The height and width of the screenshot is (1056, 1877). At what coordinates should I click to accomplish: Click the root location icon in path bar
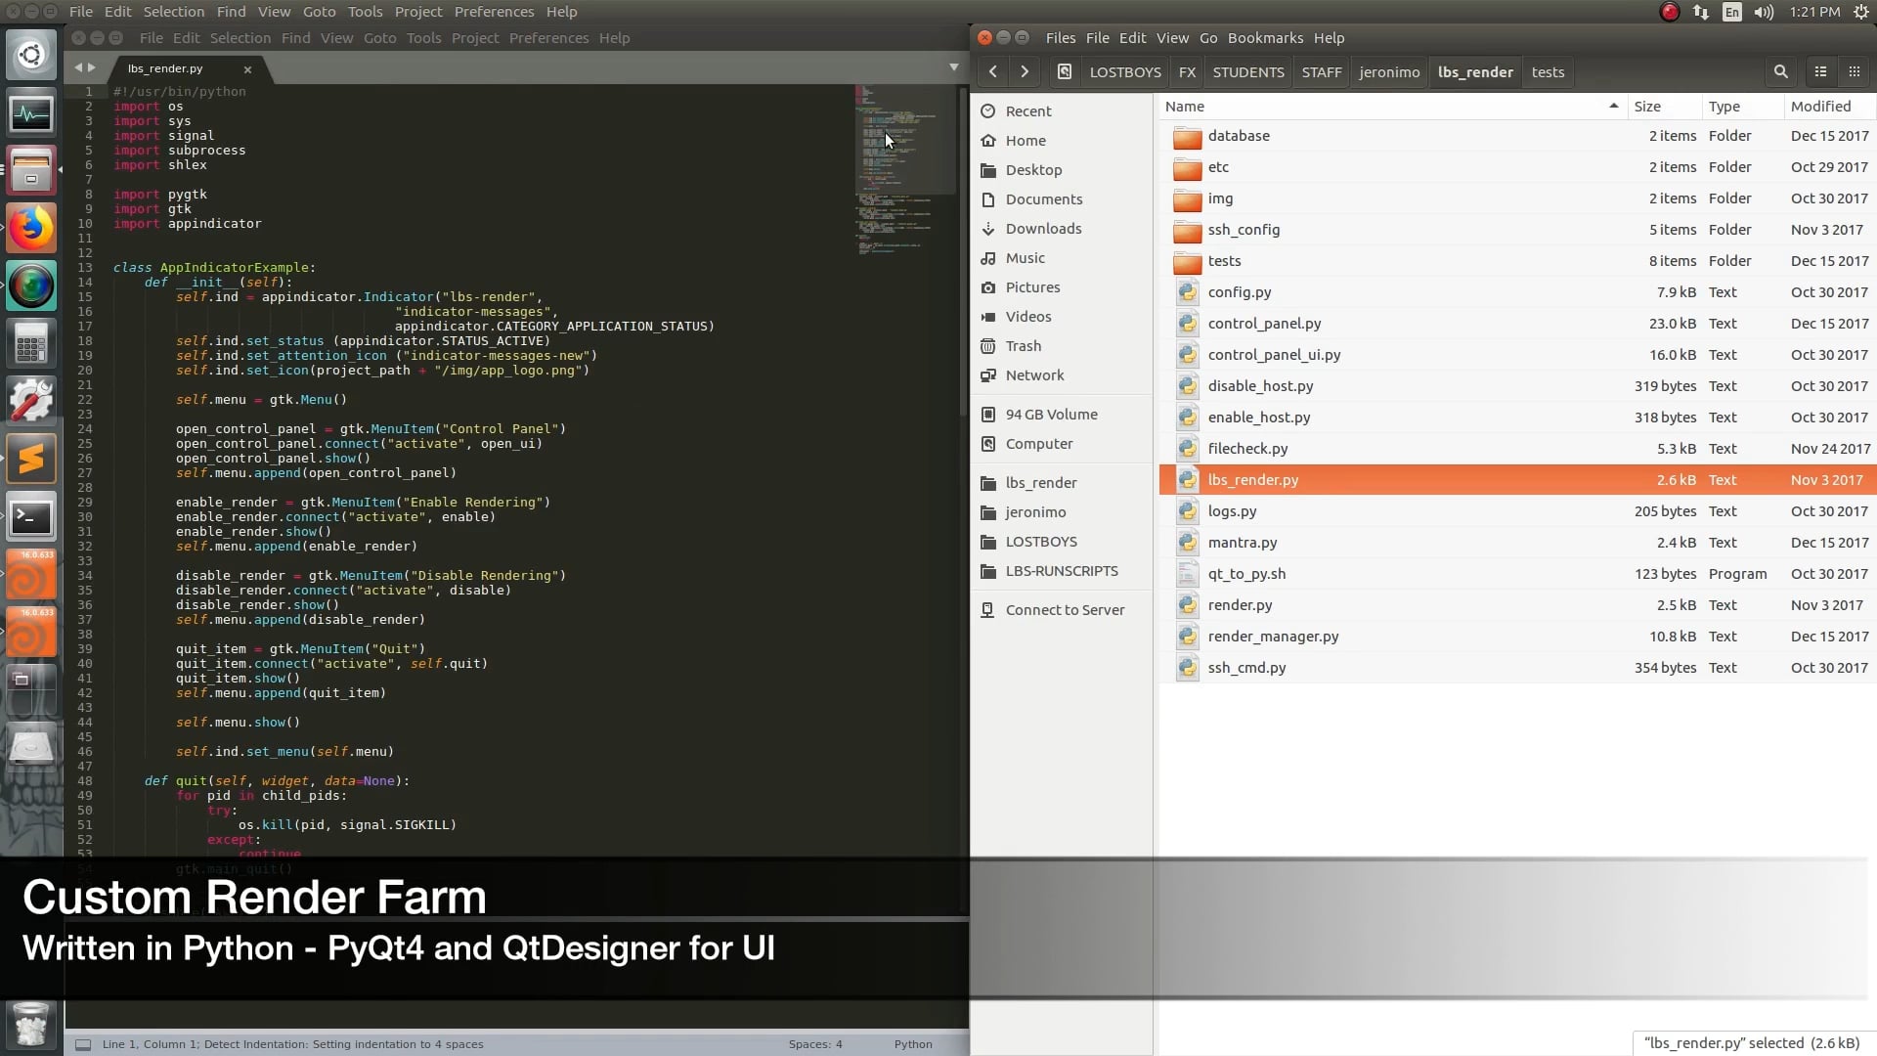1065,71
